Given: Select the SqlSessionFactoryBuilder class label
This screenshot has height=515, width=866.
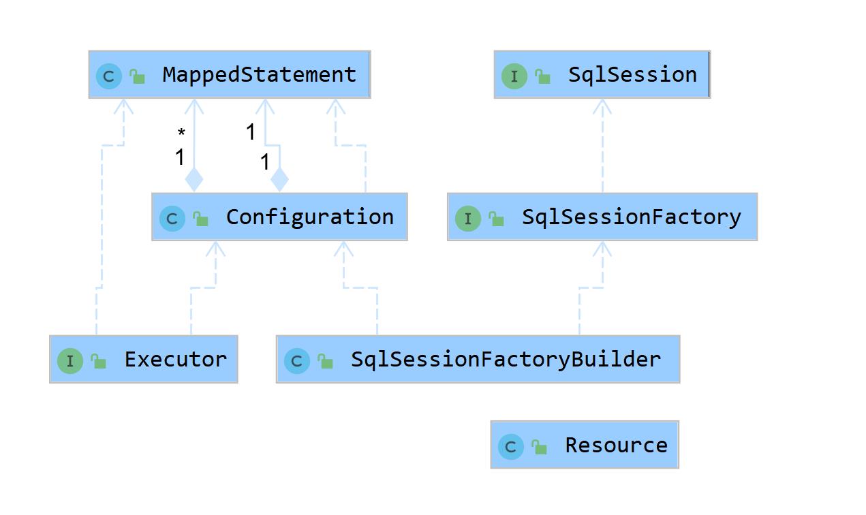Looking at the screenshot, I should click(x=506, y=359).
